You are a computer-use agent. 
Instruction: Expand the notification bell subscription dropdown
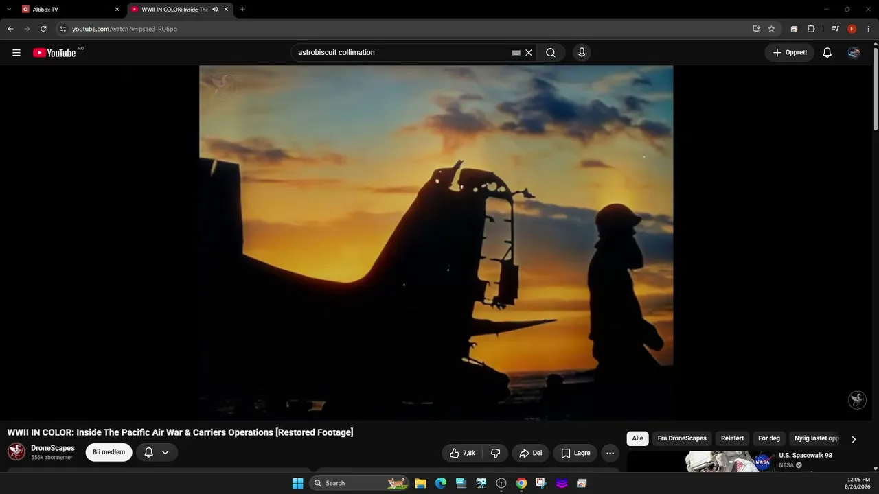coord(165,453)
